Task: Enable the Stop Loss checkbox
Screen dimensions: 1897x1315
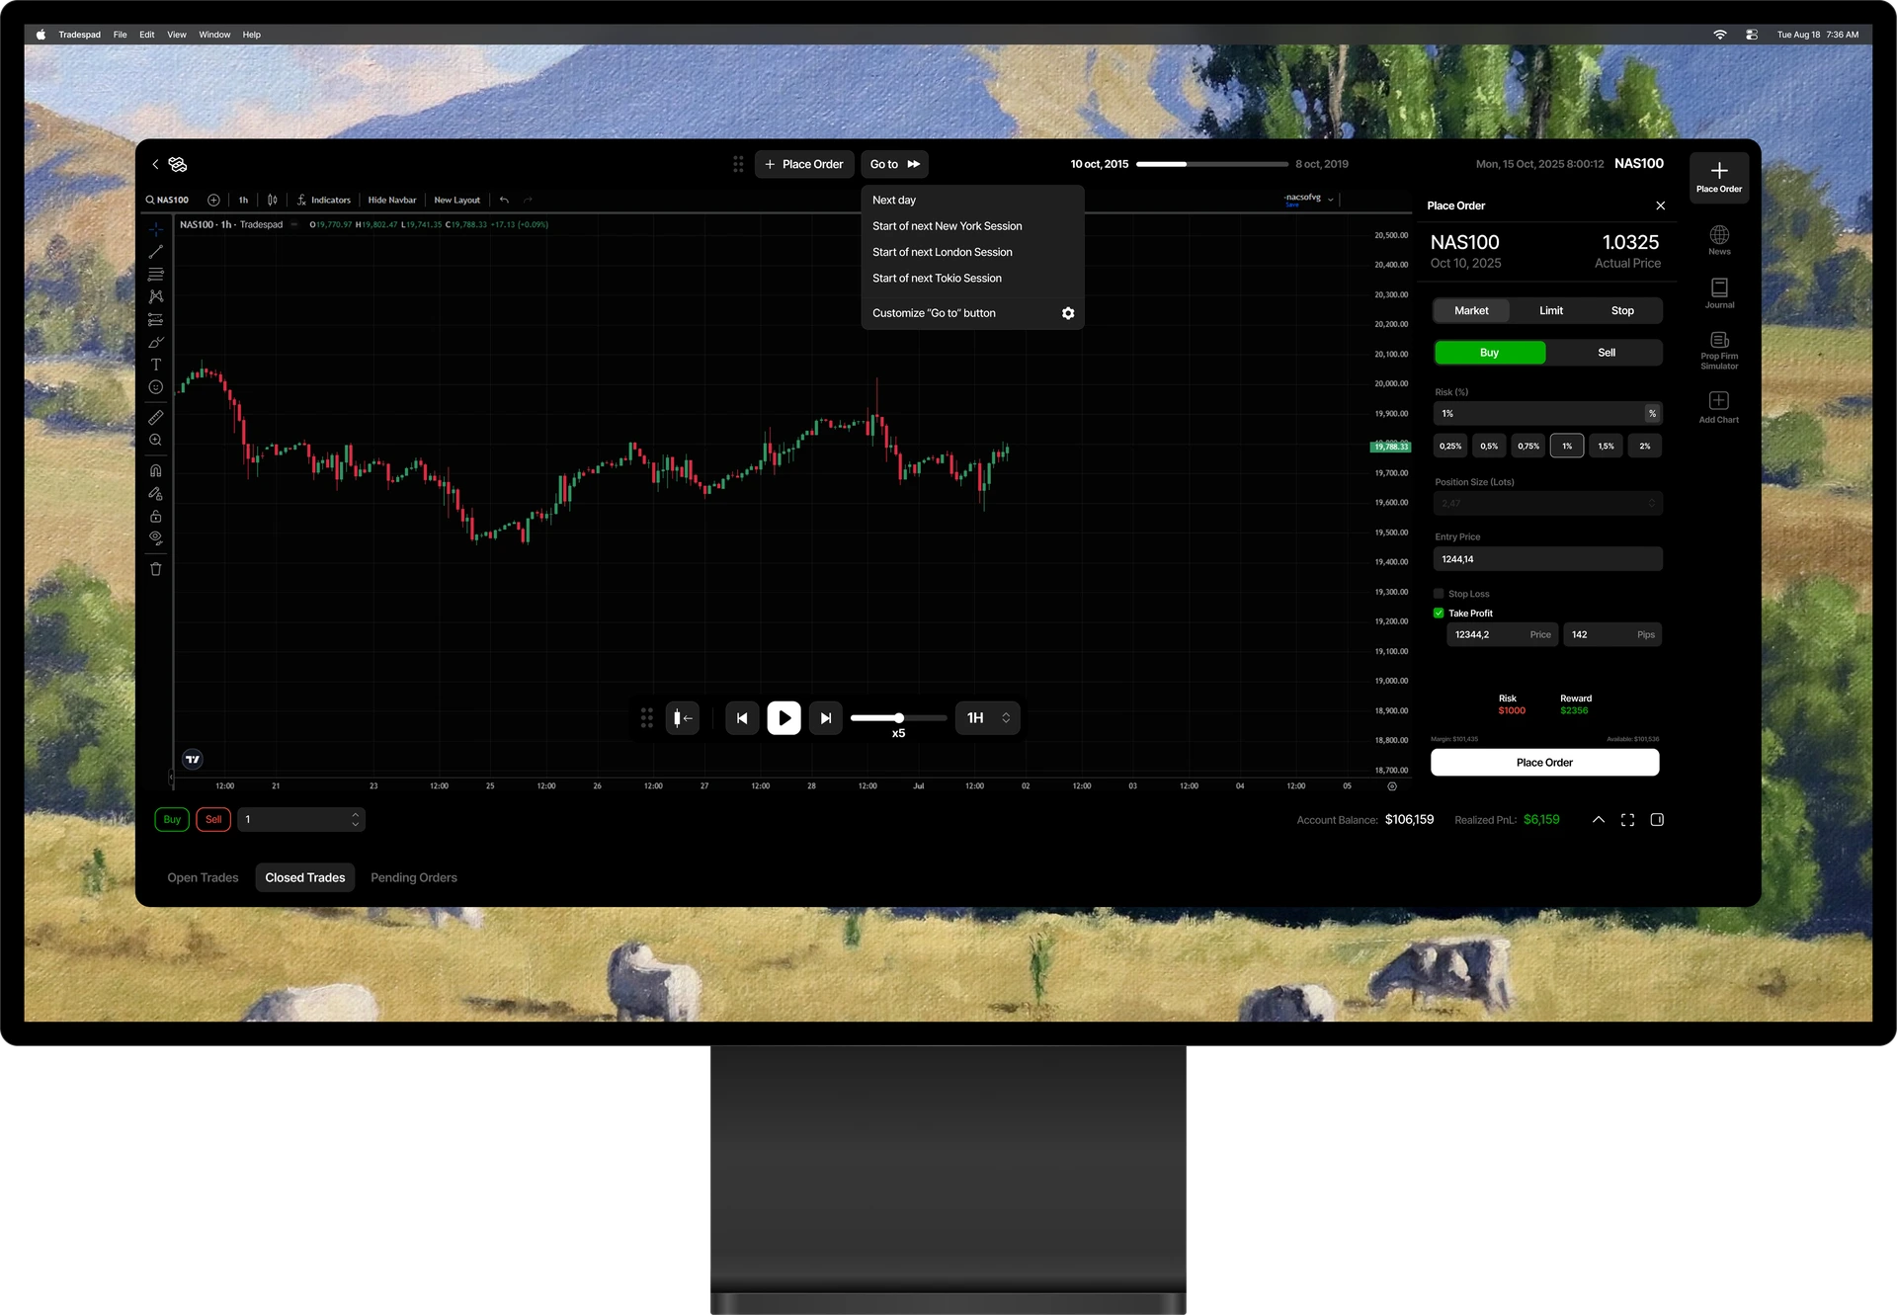Action: (1440, 594)
